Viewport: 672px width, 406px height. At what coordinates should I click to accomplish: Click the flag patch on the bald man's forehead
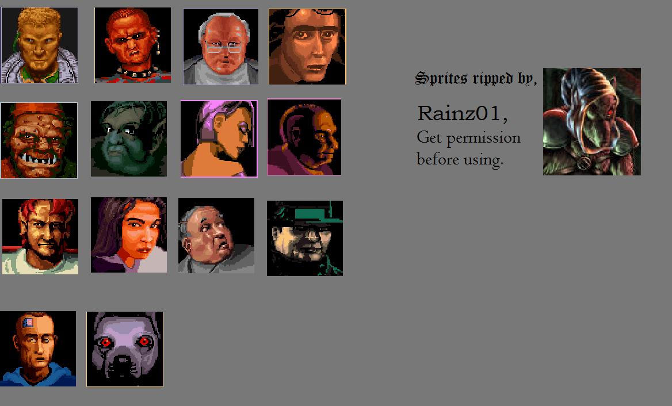(28, 323)
